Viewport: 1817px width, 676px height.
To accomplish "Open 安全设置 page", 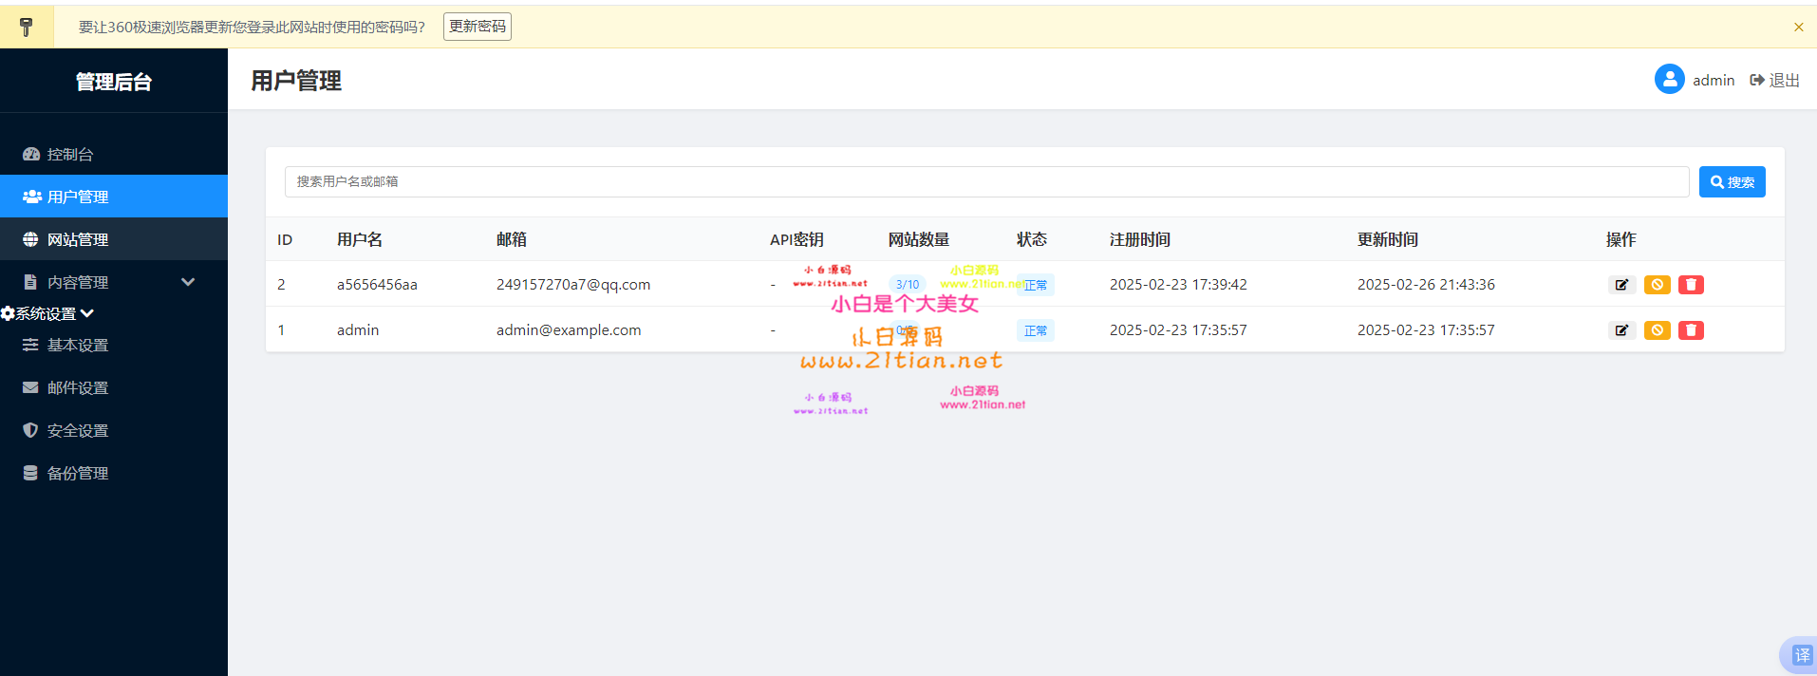I will 78,430.
